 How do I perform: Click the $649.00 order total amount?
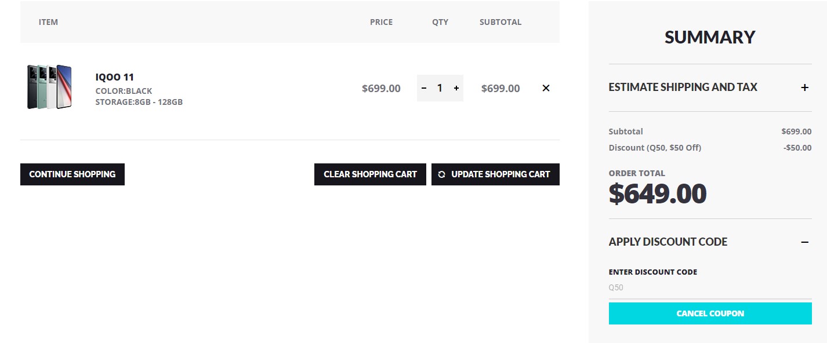tap(657, 194)
